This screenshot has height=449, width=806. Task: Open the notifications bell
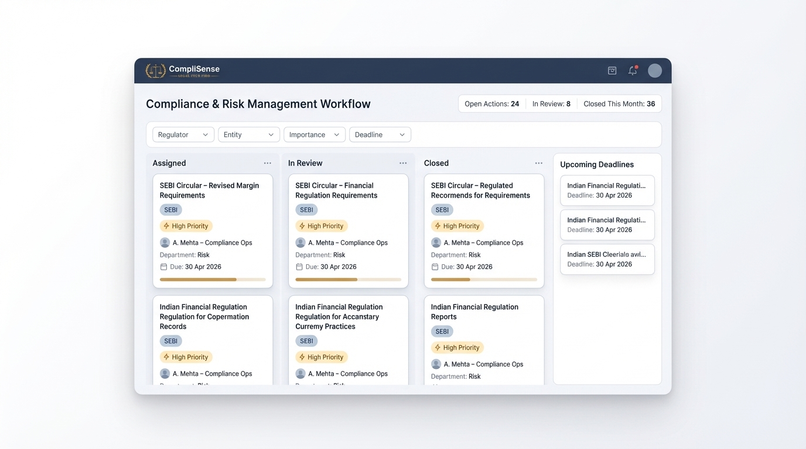tap(633, 71)
